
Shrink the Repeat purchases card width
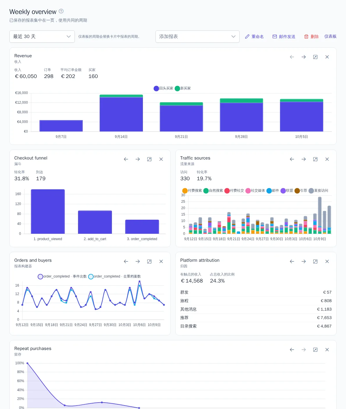(315, 350)
